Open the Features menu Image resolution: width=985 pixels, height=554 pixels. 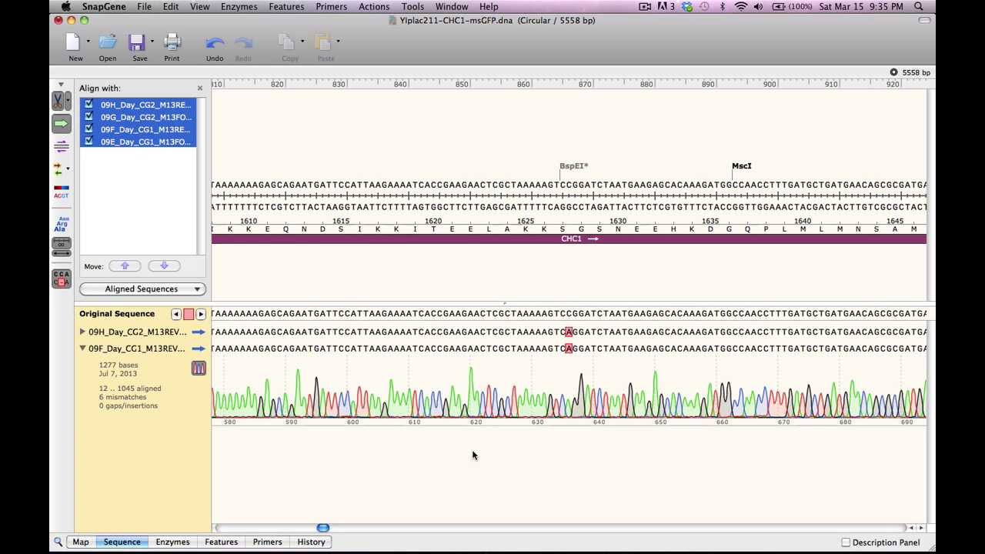point(286,6)
